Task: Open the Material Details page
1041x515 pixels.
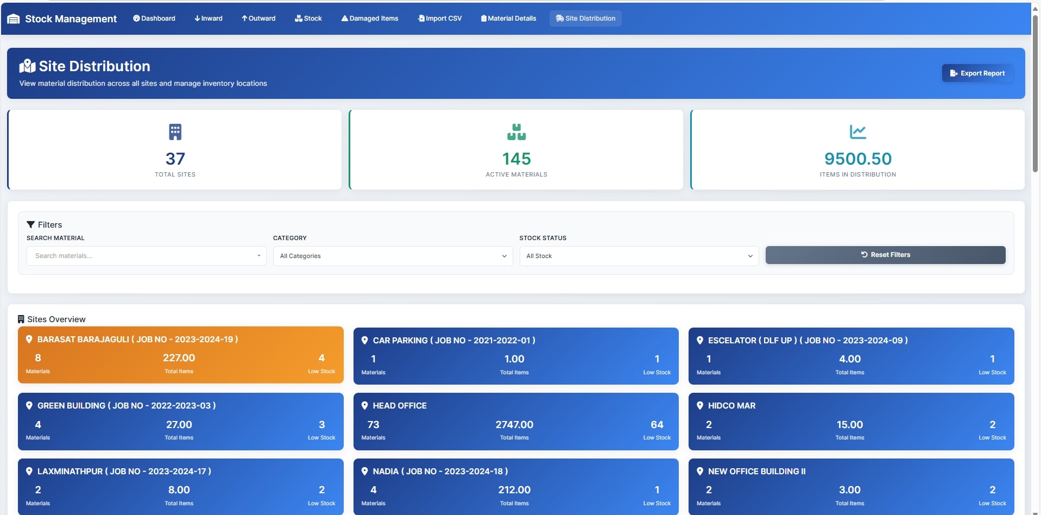Action: [508, 18]
